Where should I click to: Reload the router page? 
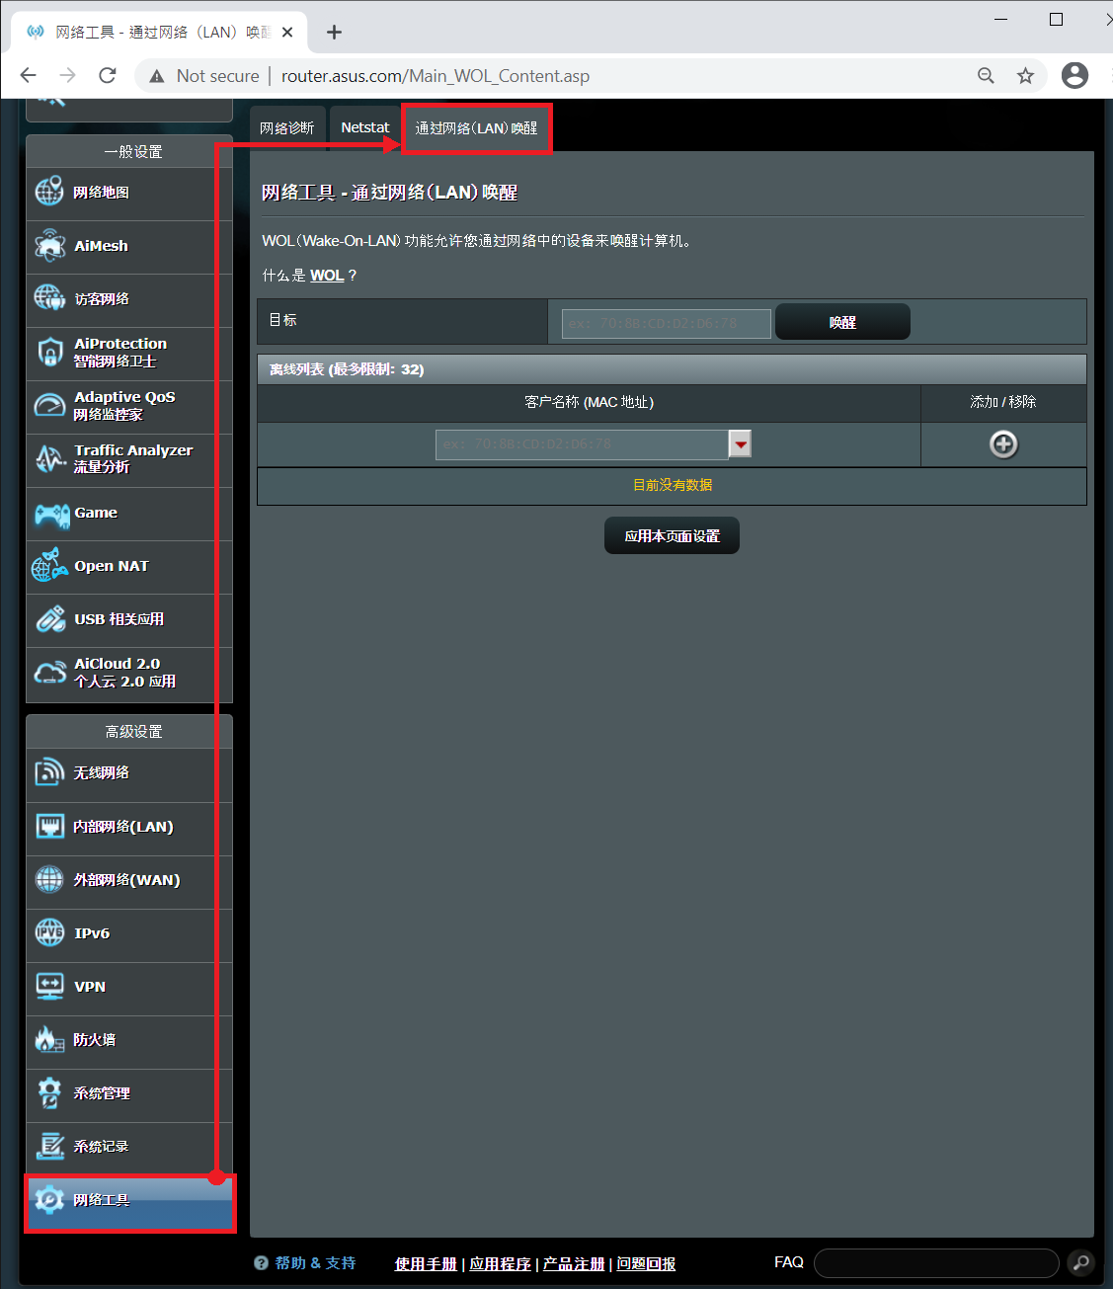click(108, 75)
